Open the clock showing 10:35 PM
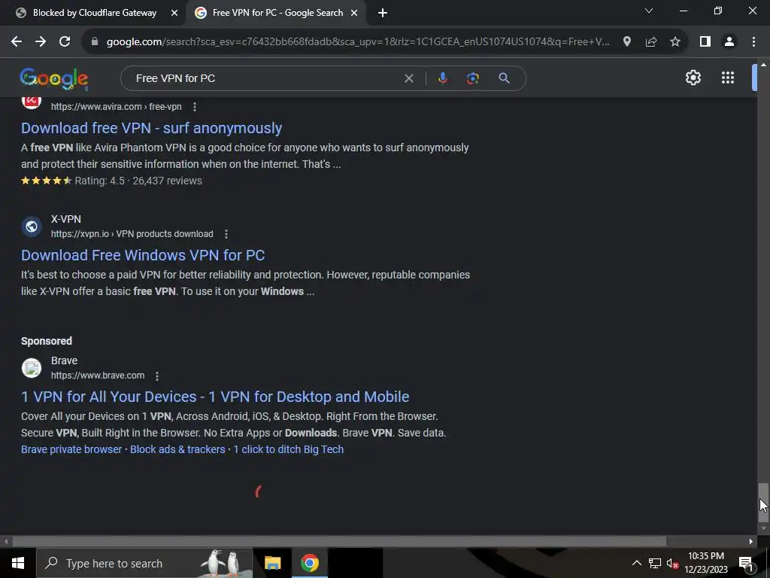Viewport: 770px width, 578px height. click(706, 563)
